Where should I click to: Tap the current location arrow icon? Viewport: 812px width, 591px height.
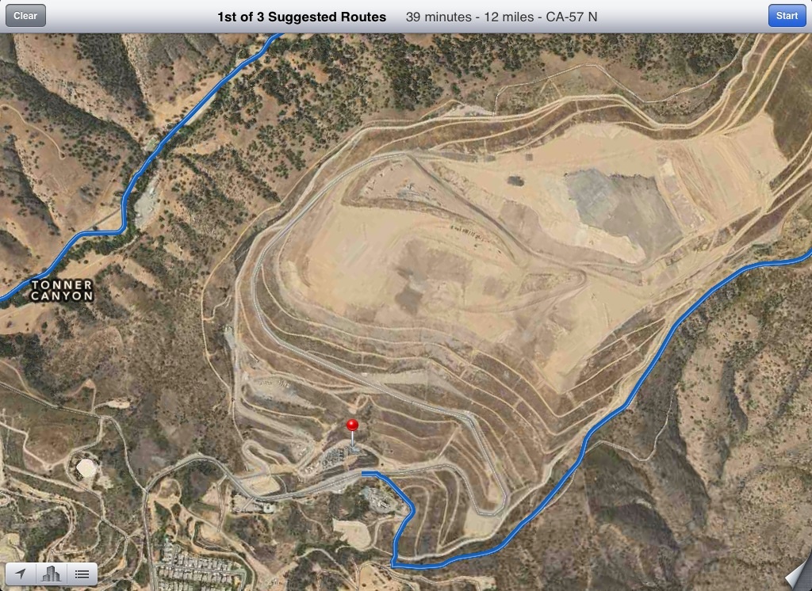21,574
